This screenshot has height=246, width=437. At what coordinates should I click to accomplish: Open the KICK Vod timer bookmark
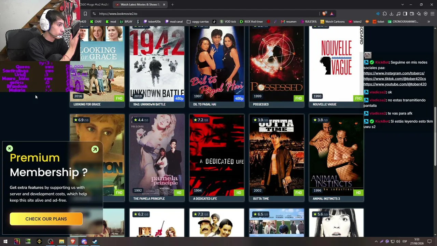point(251,22)
